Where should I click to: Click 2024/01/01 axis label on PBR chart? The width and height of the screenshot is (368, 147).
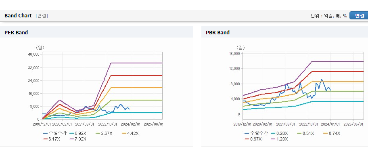pyautogui.click(x=331, y=124)
